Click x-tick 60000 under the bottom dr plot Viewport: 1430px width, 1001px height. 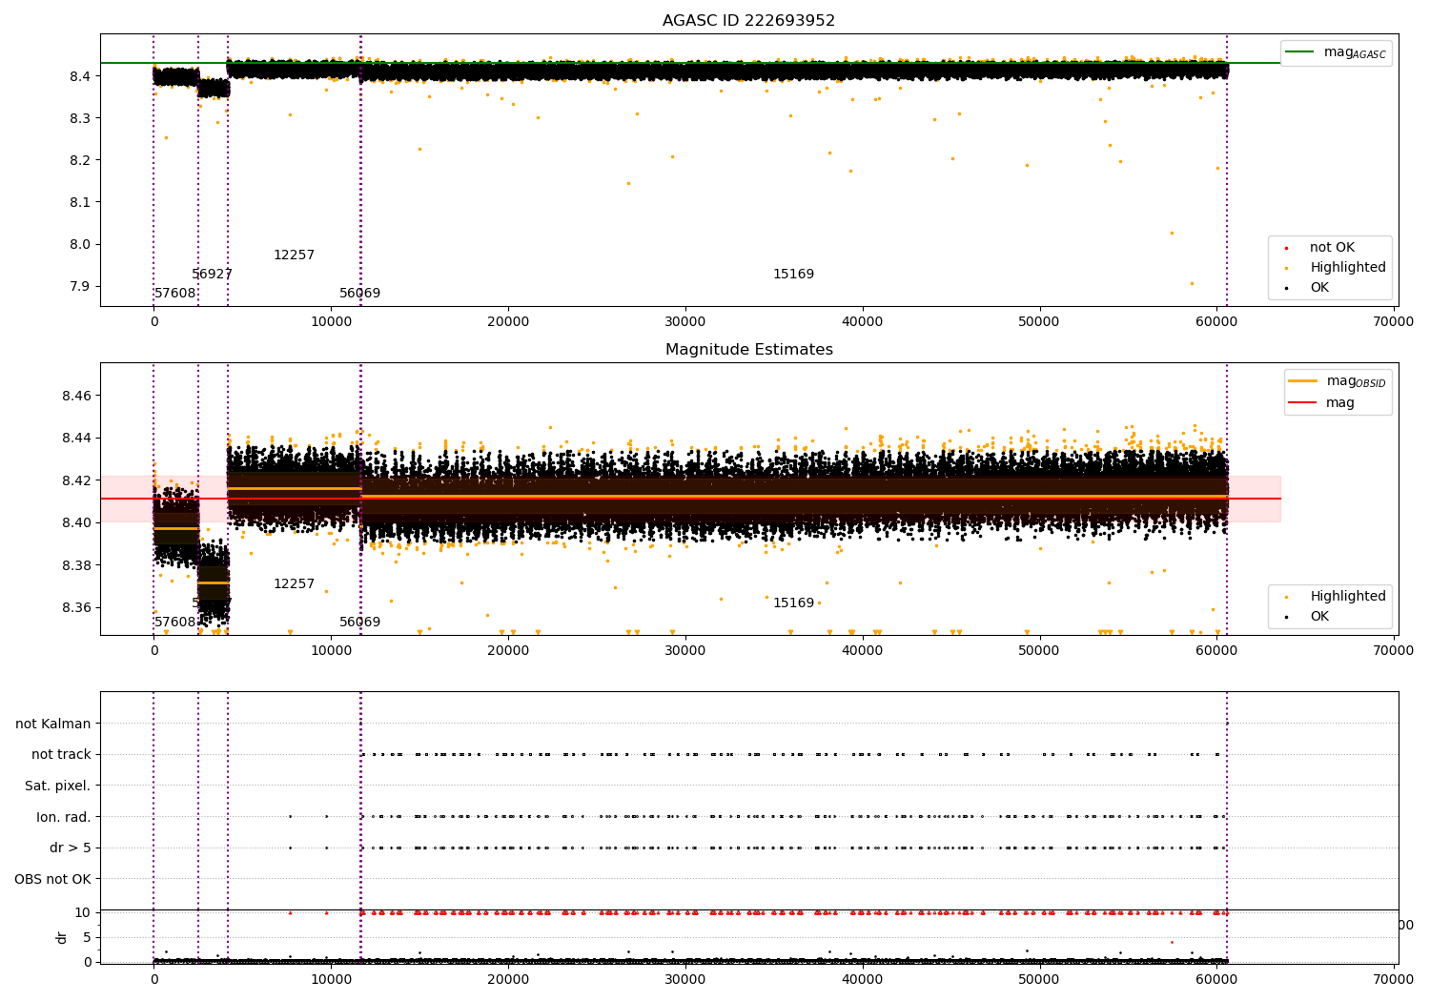click(x=1216, y=979)
